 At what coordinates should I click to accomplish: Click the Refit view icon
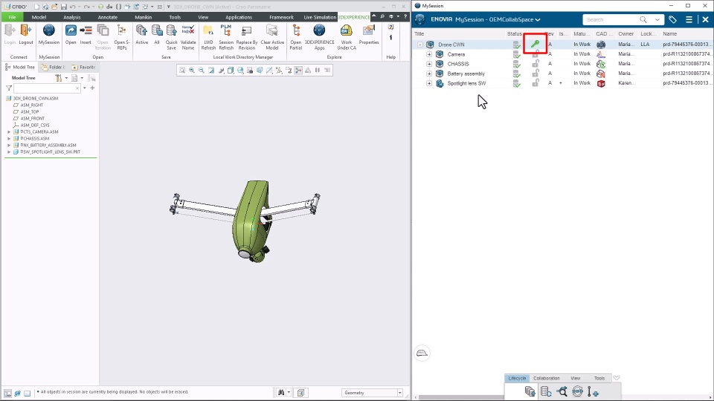(182, 70)
